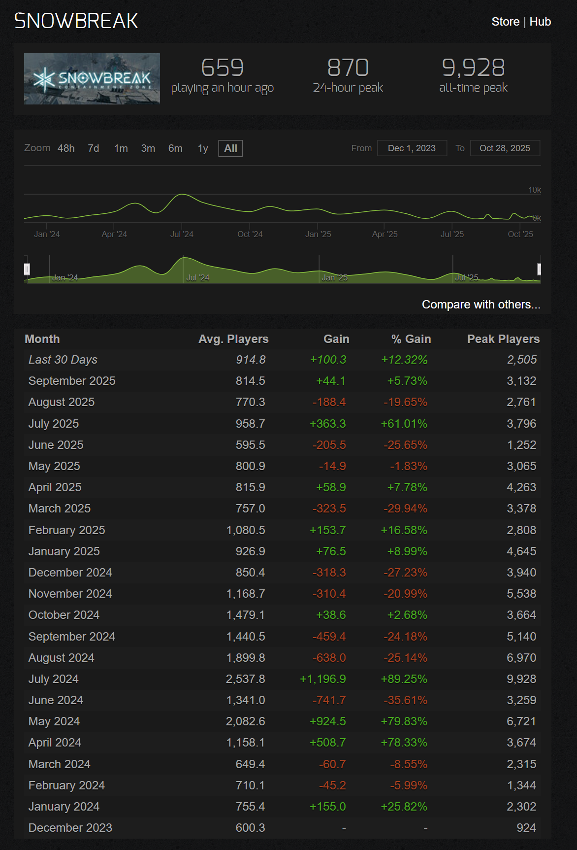This screenshot has width=577, height=850.
Task: Click the January 2024 row label
Action: click(x=64, y=807)
